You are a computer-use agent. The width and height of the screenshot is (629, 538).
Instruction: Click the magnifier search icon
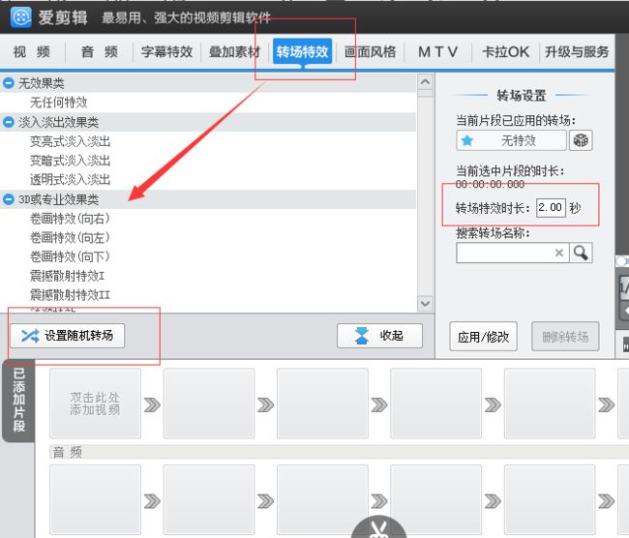pos(581,253)
